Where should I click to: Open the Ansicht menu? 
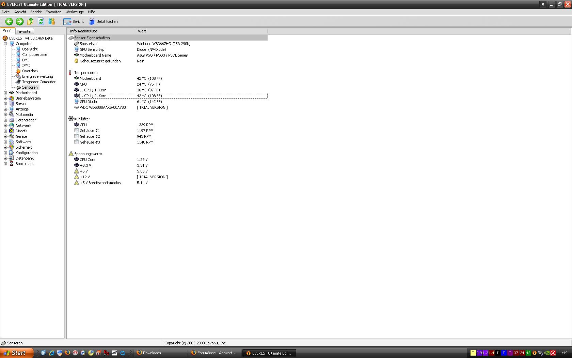pyautogui.click(x=20, y=12)
